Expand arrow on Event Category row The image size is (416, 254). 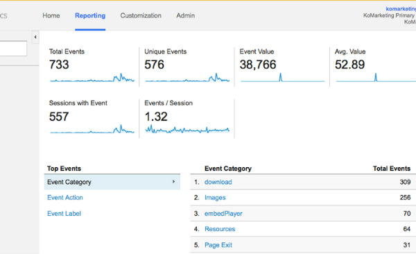coord(174,182)
